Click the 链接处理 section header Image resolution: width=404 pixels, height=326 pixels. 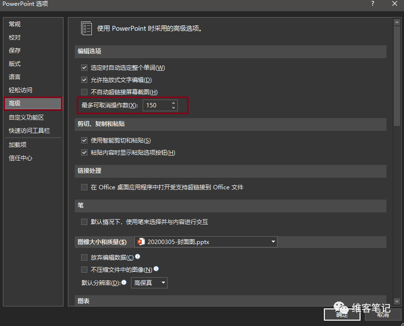(x=231, y=171)
